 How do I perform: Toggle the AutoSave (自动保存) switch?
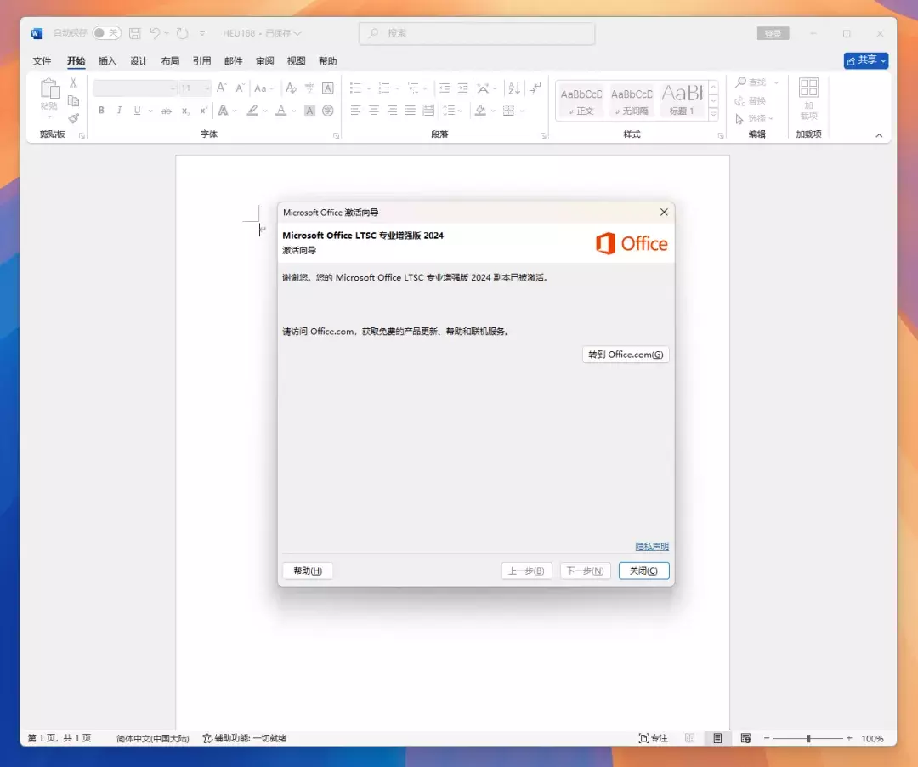(106, 33)
